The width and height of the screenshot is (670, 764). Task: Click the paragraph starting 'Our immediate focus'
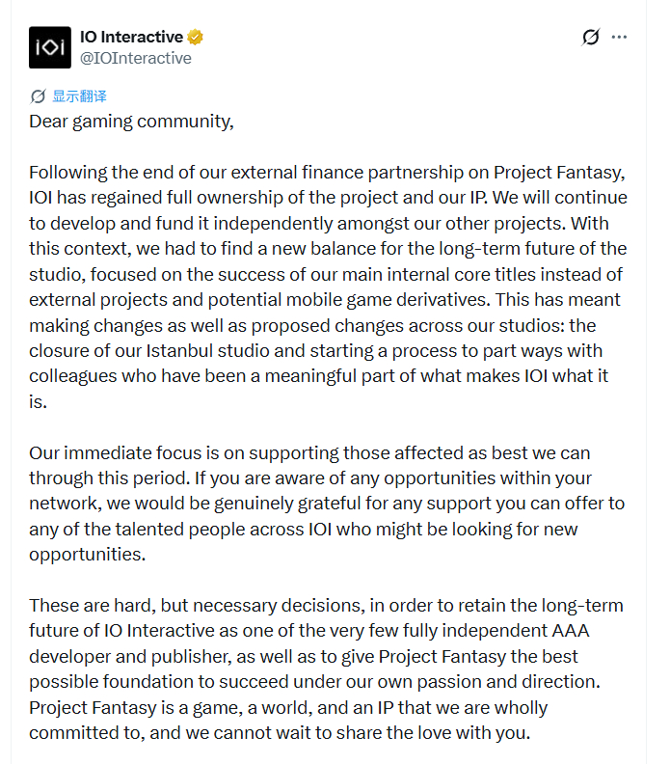click(x=327, y=504)
